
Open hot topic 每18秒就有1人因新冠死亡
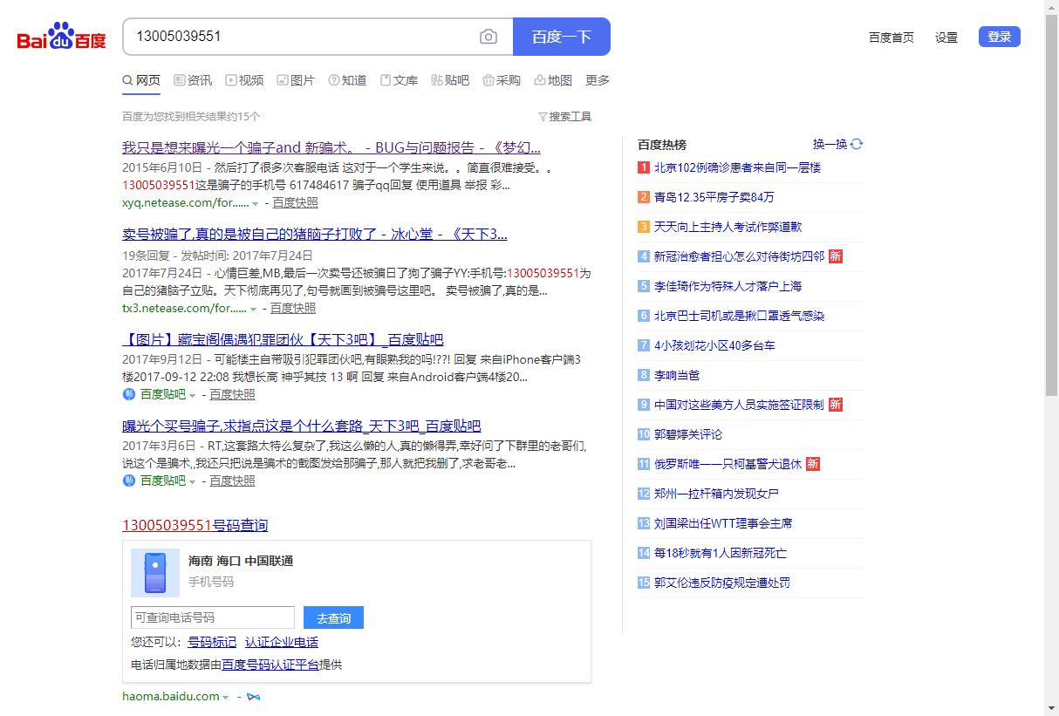[x=721, y=553]
